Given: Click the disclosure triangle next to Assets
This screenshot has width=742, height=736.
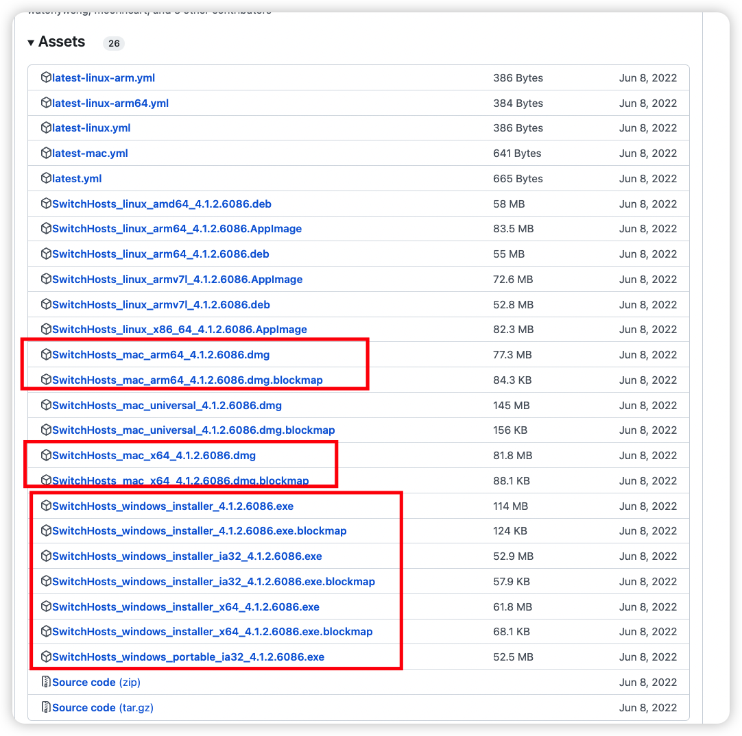Looking at the screenshot, I should pyautogui.click(x=31, y=42).
